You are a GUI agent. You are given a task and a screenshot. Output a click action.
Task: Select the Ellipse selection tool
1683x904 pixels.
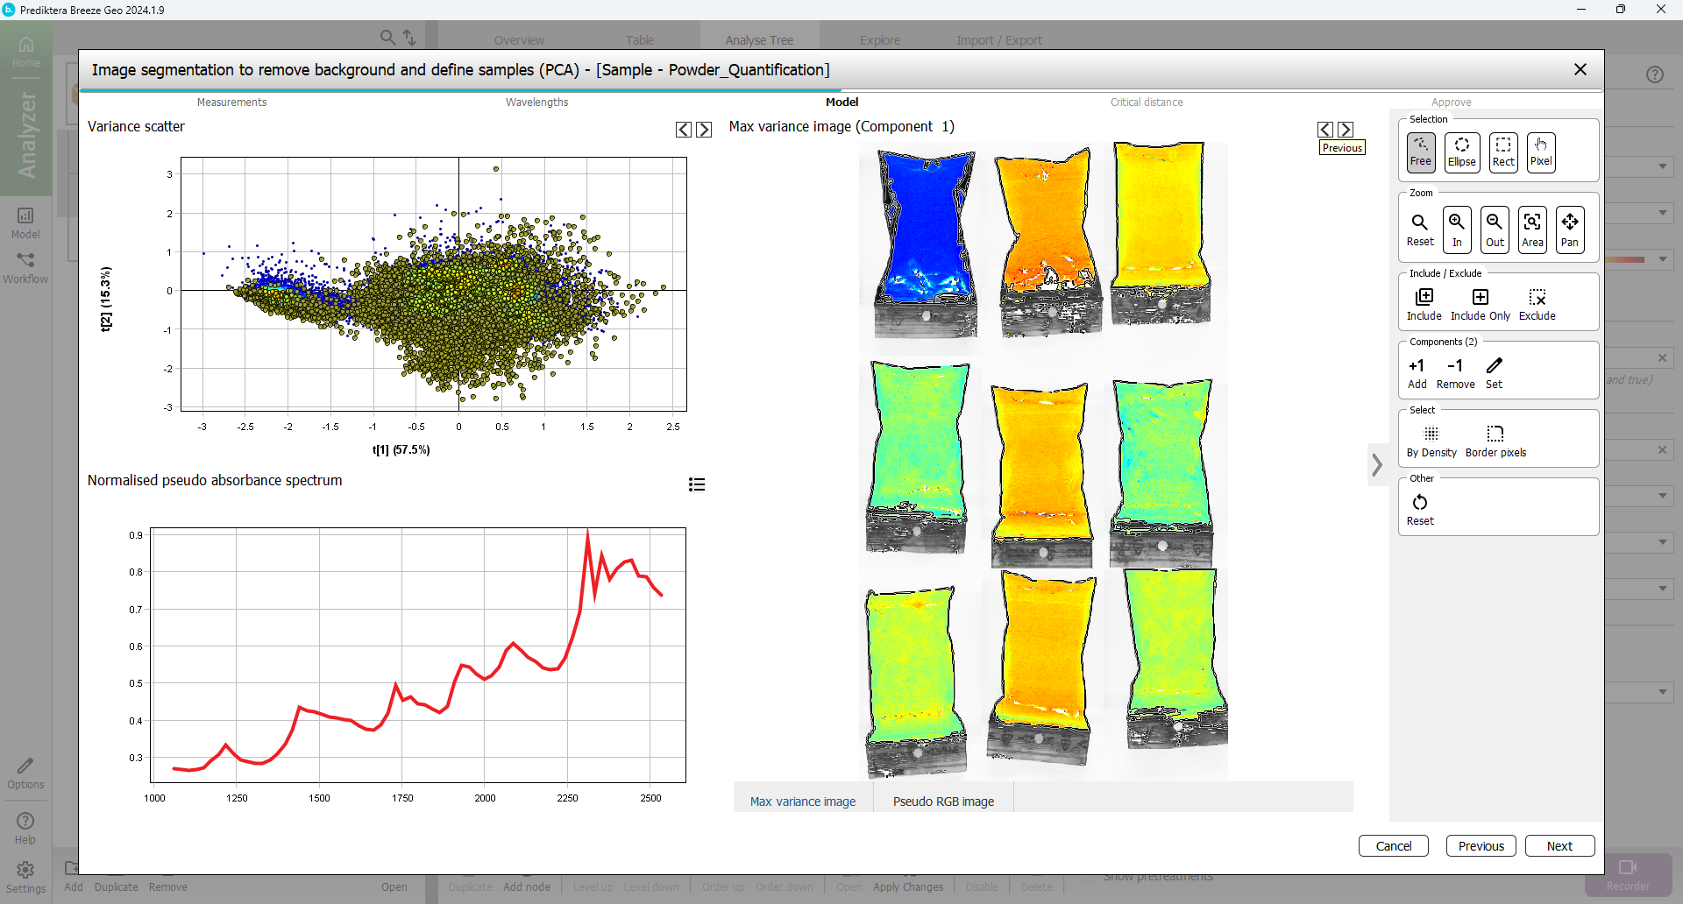pos(1461,152)
